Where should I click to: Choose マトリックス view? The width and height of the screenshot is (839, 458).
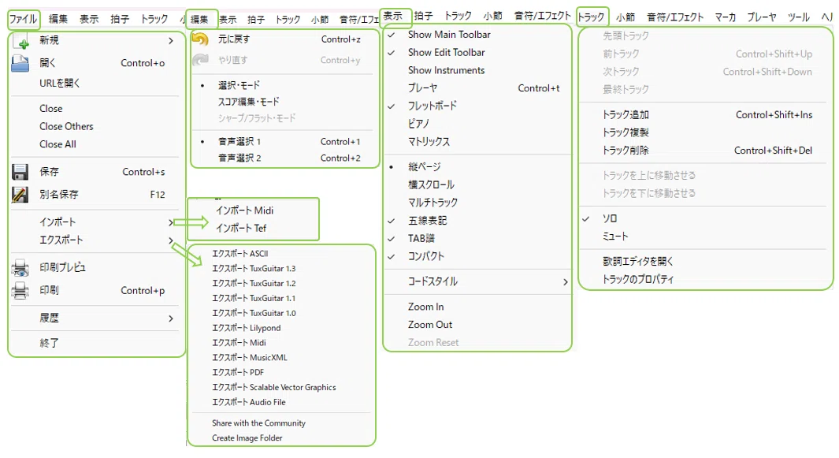429,142
